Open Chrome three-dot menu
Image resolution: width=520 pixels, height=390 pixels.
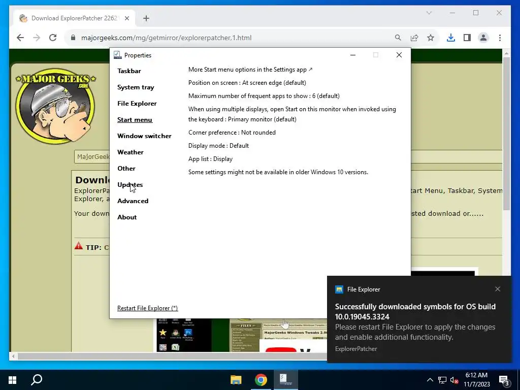(500, 38)
